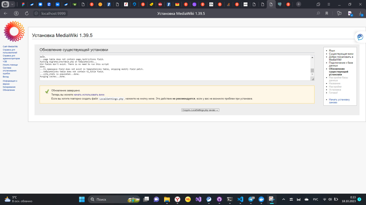366x205 pixels.
Task: Open Искать помощи sidebar link
Action: [10, 65]
